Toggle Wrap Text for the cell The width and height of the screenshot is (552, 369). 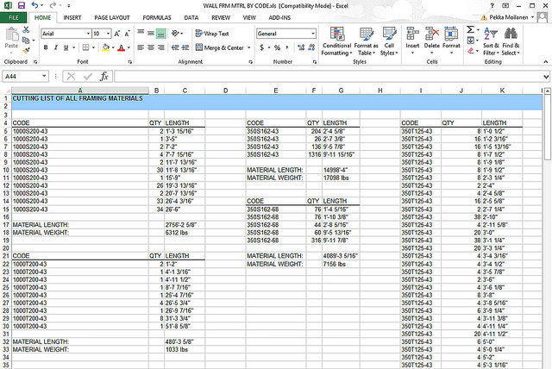206,34
